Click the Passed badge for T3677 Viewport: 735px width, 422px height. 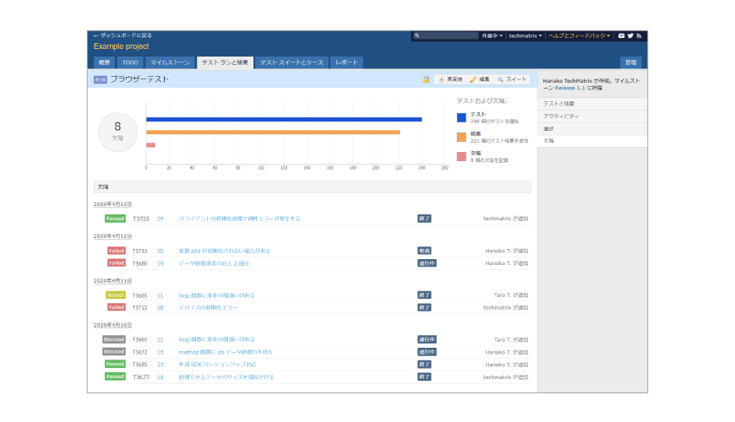115,376
